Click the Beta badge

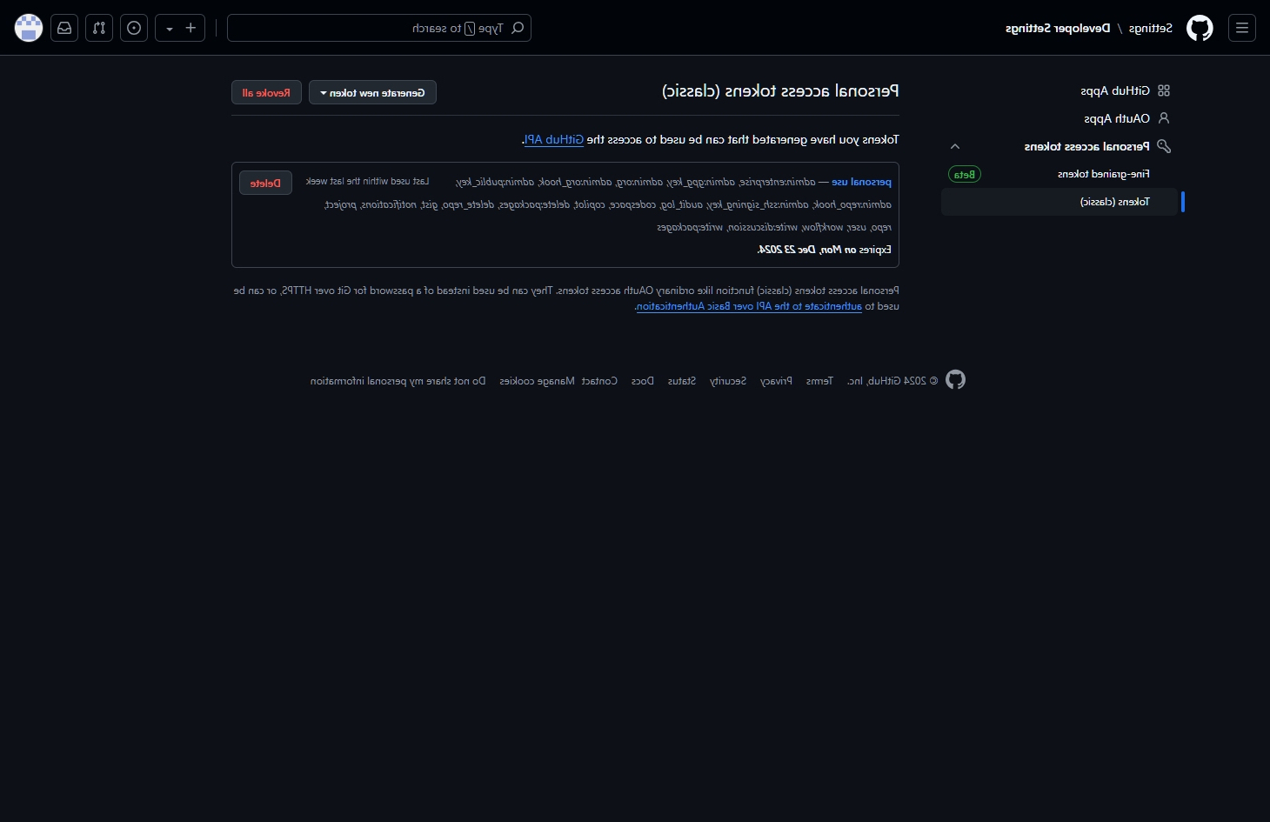click(965, 174)
